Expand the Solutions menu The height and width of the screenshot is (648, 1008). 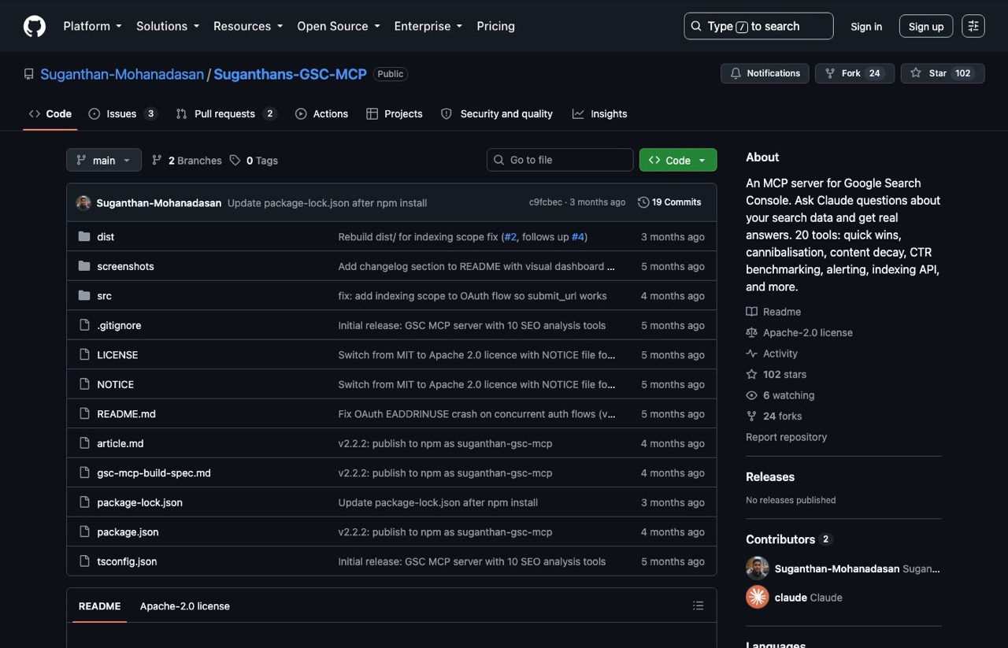[168, 26]
